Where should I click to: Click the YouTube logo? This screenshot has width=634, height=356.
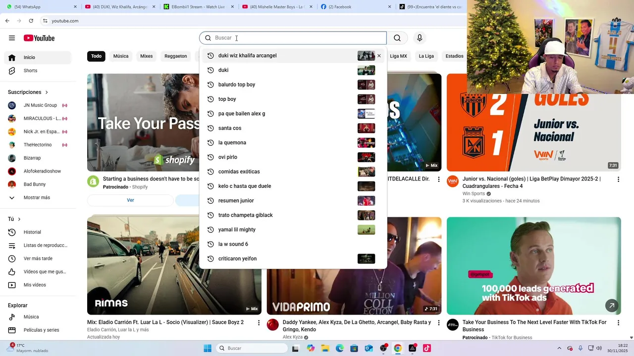tap(39, 38)
